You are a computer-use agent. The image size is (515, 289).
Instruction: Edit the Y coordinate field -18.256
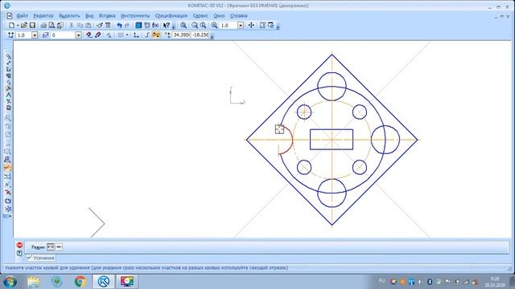pos(200,35)
